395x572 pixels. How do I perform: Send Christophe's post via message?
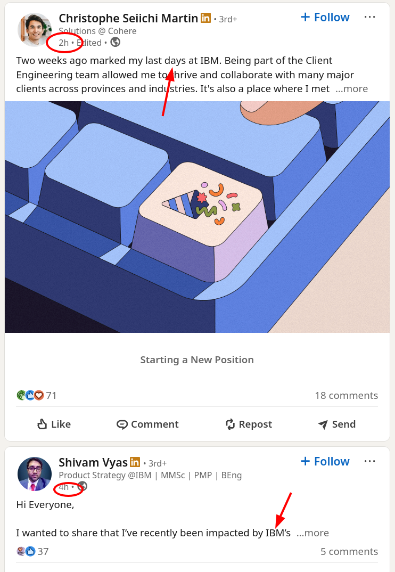(336, 424)
